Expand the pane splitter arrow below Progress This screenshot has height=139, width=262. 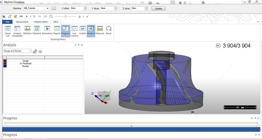click(131, 126)
